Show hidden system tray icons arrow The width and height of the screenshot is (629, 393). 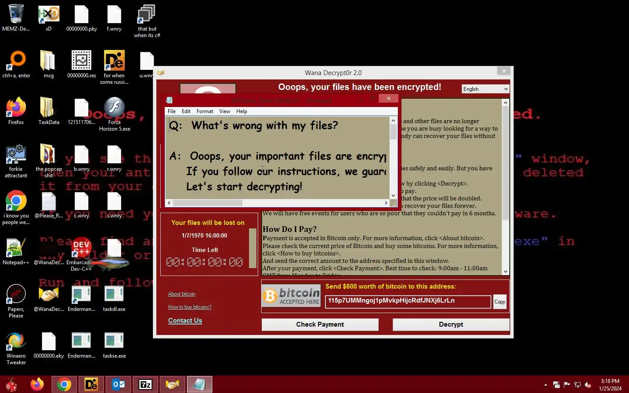pos(546,385)
